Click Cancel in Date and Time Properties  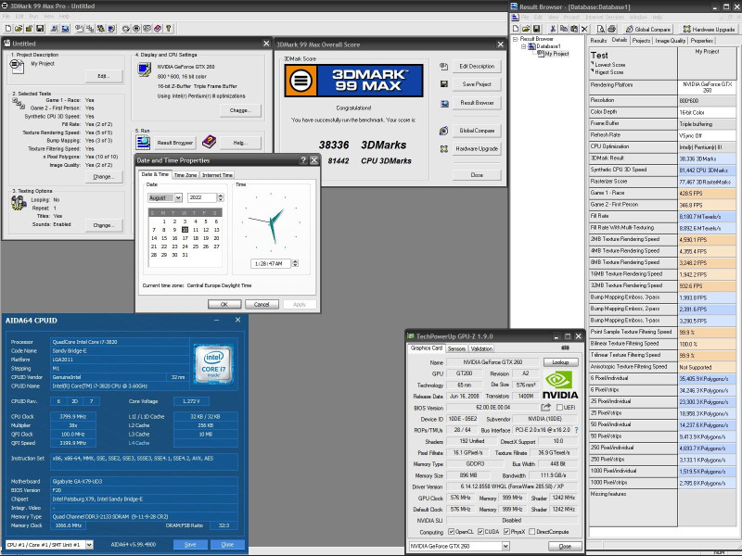click(x=262, y=304)
